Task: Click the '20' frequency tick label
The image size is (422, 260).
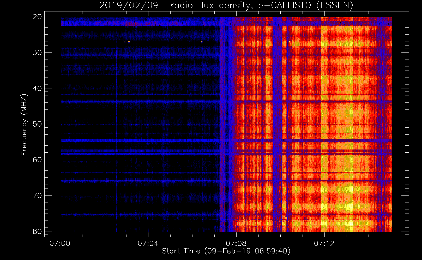Action: click(37, 17)
